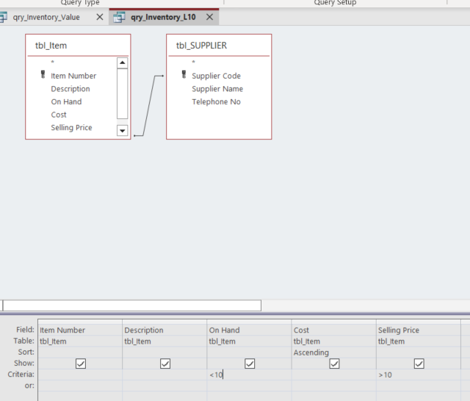
Task: Click the or row cell under Selling Price
Action: (419, 386)
